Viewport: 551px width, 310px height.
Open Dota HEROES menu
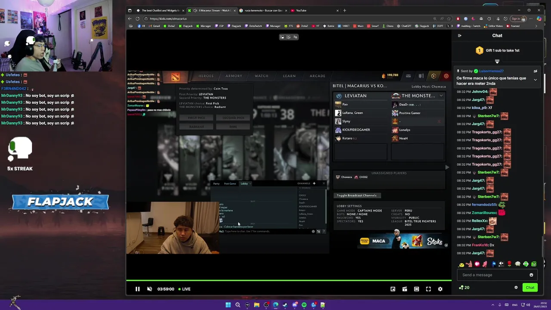(x=206, y=76)
